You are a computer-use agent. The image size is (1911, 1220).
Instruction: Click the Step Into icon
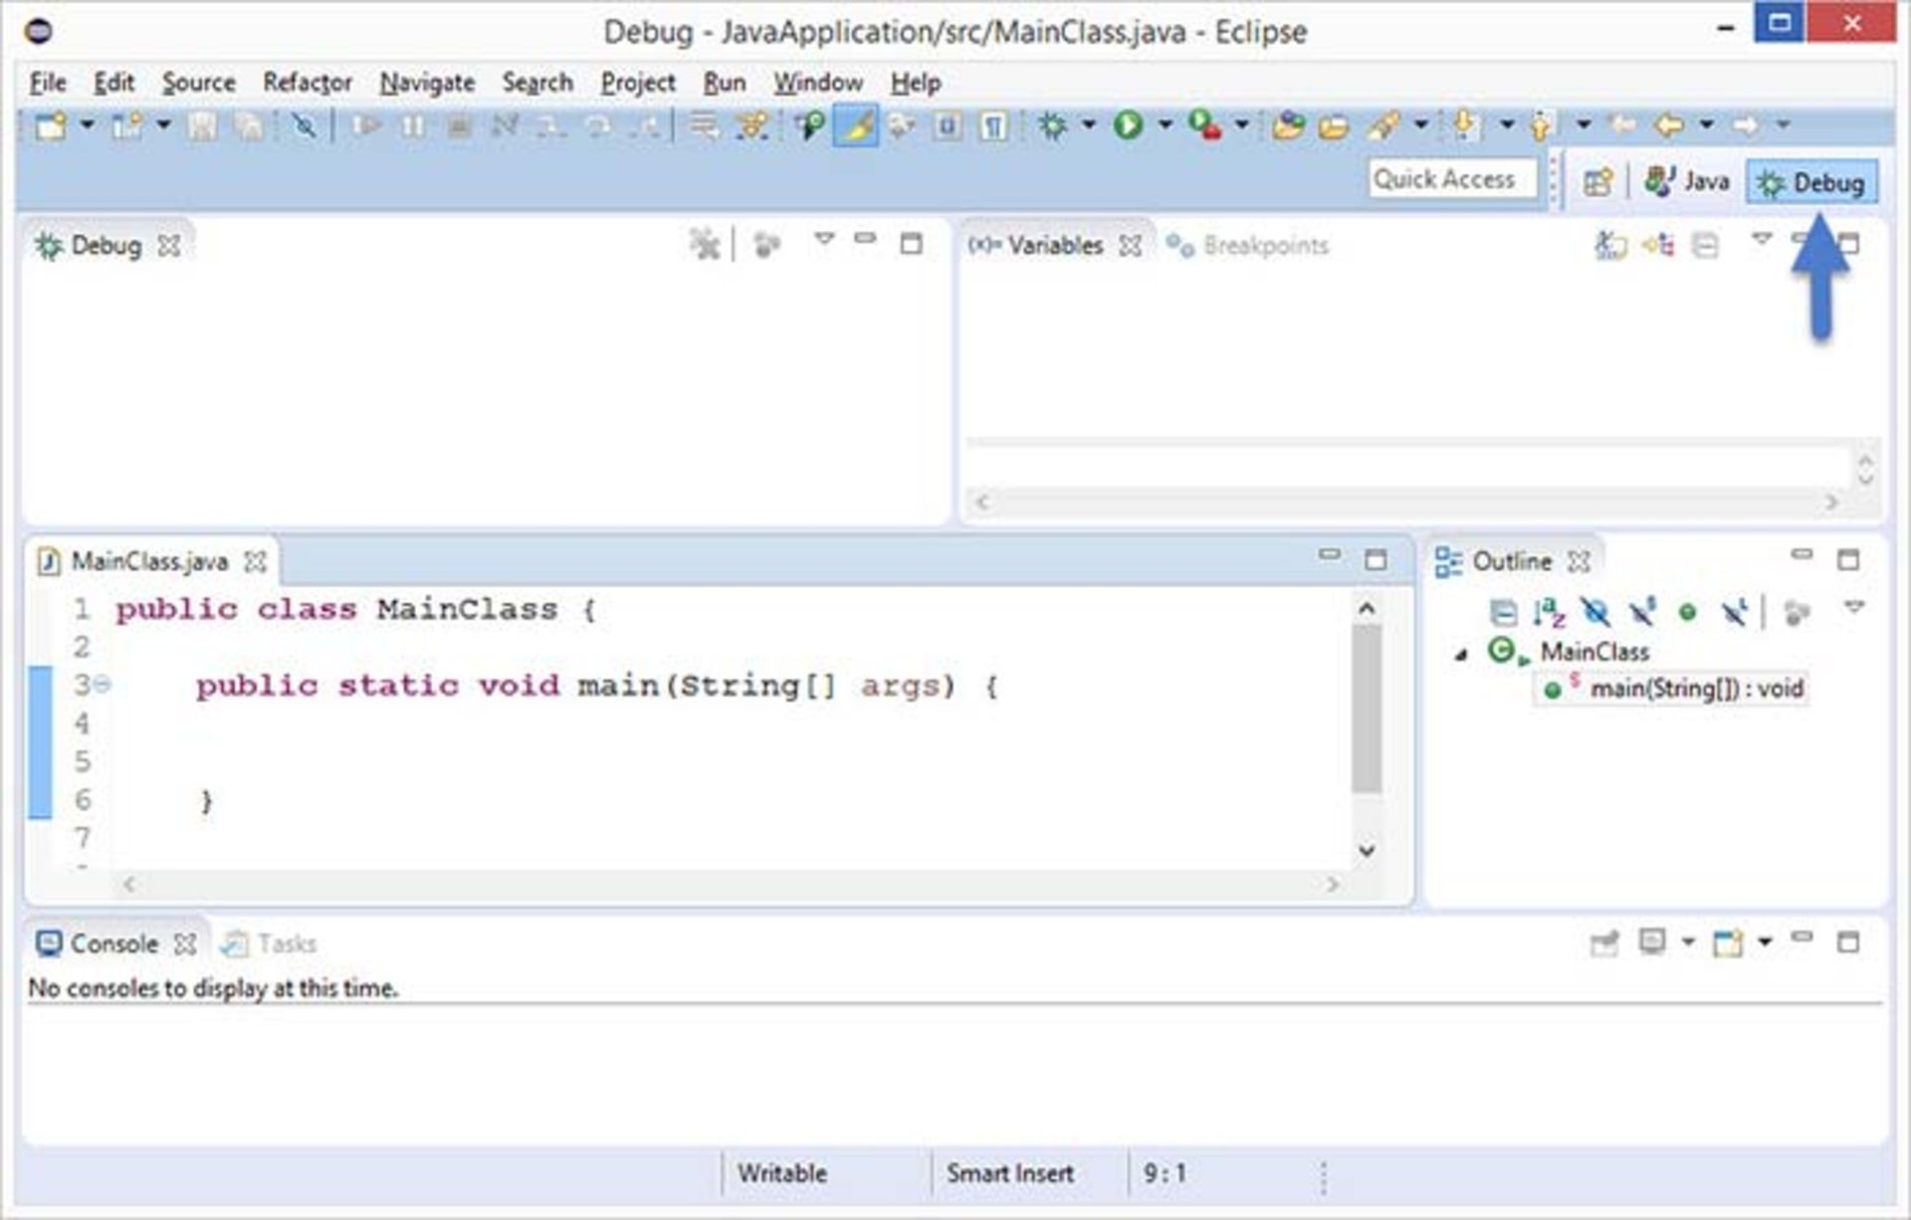(x=551, y=125)
